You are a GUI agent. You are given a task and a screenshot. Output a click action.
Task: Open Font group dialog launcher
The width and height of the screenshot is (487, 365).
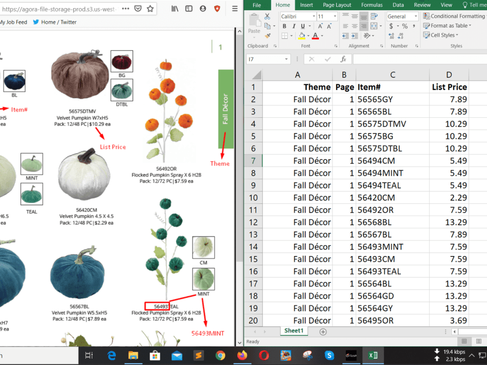336,46
